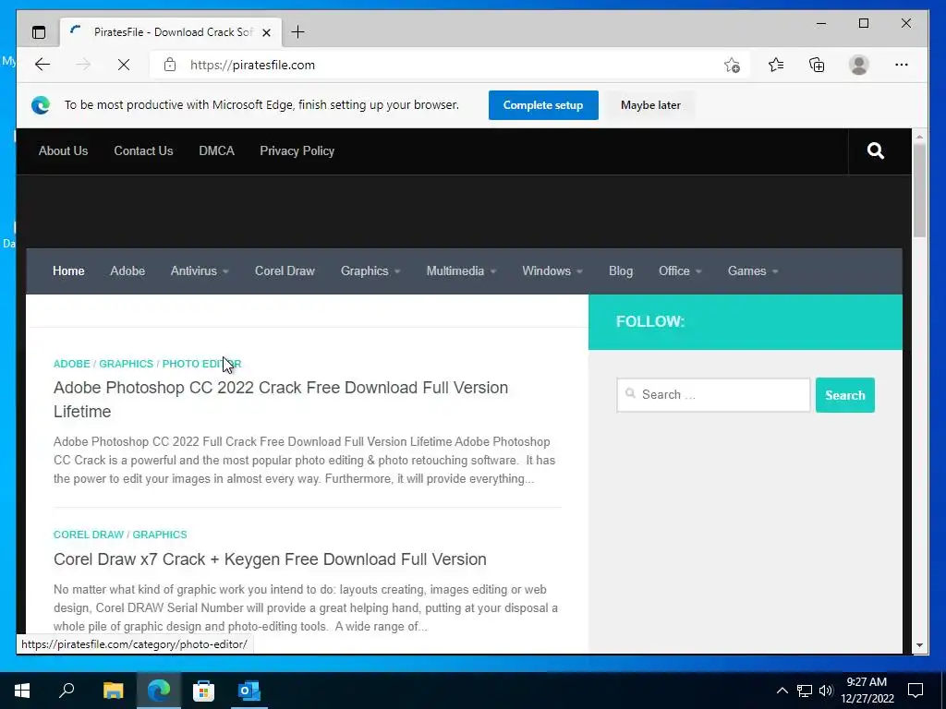Screen dimensions: 946x709
Task: Open the Windows Start menu
Action: coord(22,691)
